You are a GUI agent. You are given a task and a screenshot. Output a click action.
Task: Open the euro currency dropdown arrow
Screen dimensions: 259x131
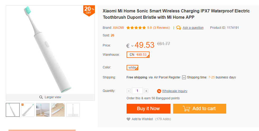pyautogui.click(x=132, y=46)
